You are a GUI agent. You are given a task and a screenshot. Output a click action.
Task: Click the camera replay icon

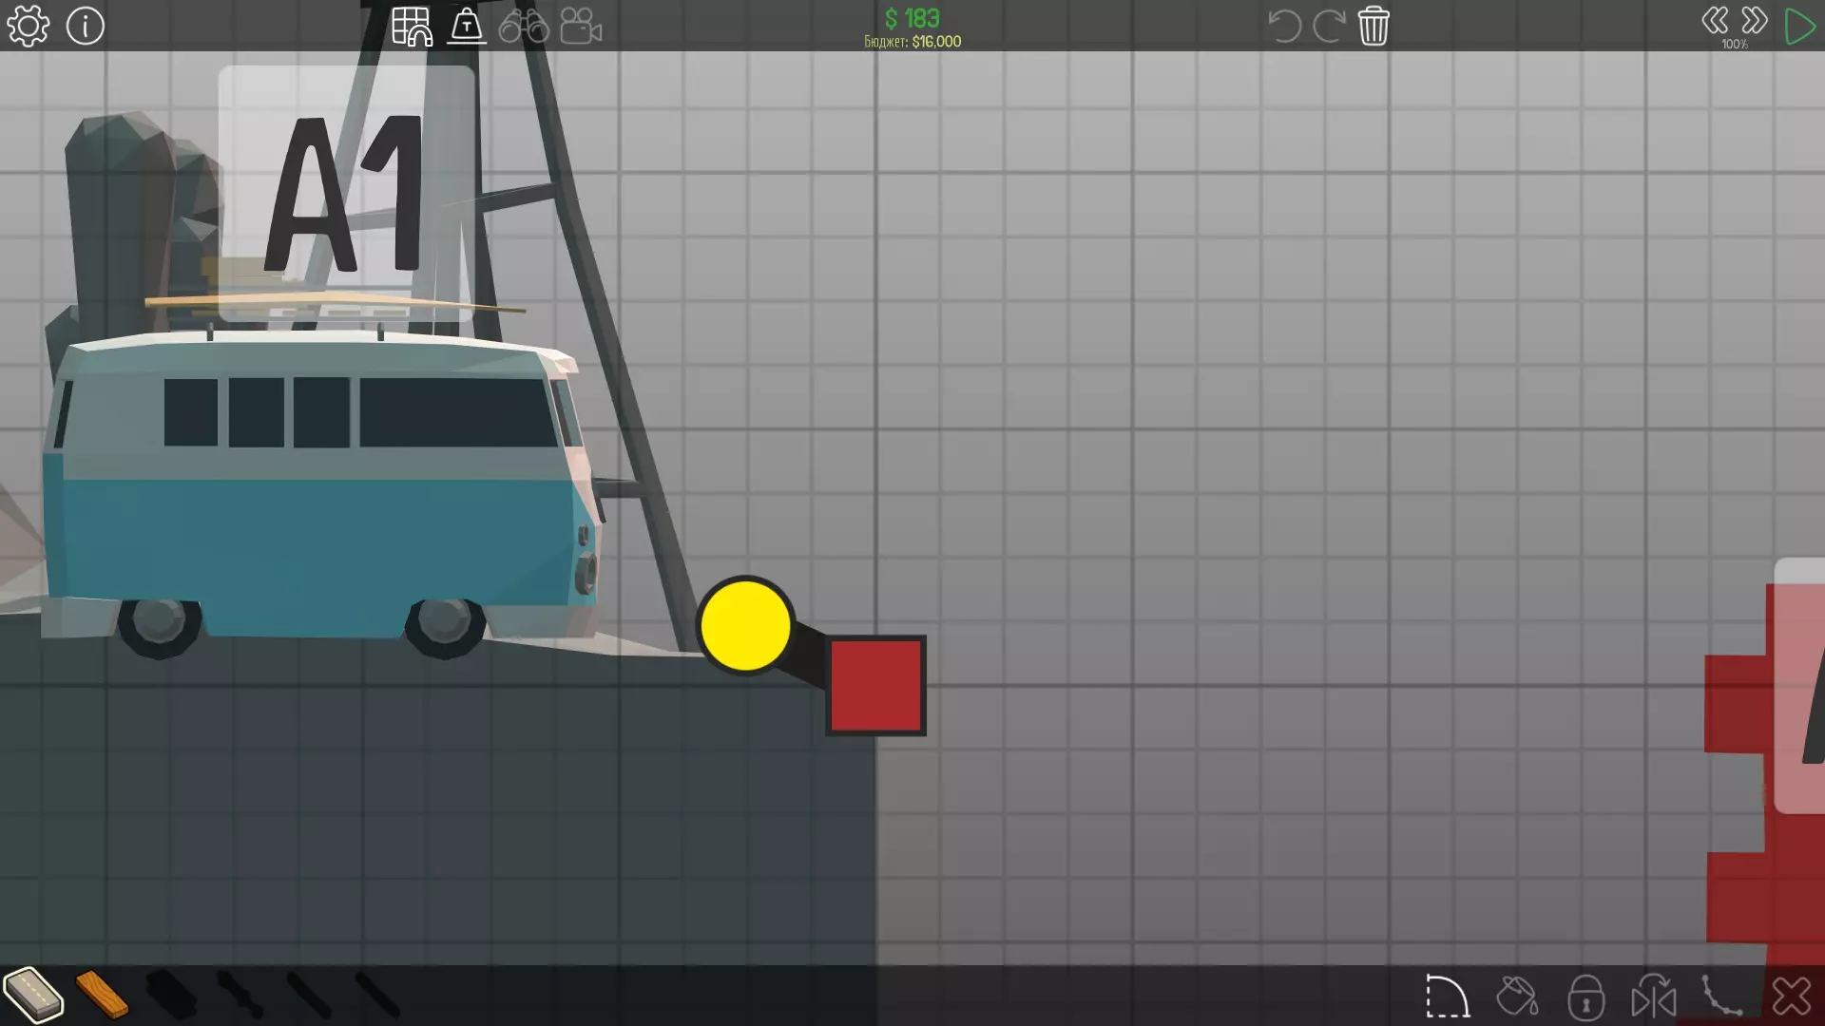[x=581, y=26]
